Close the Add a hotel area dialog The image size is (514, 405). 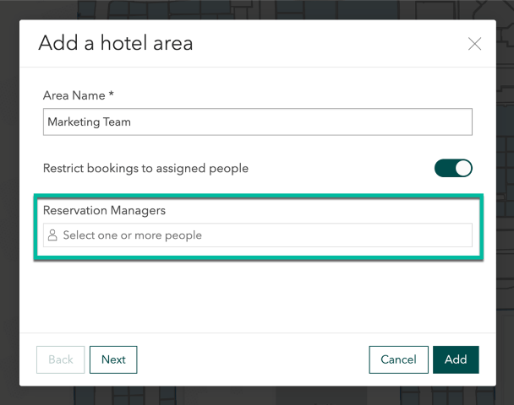point(475,44)
